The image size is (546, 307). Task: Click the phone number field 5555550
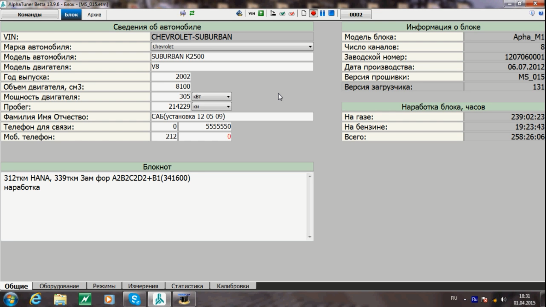click(x=205, y=126)
